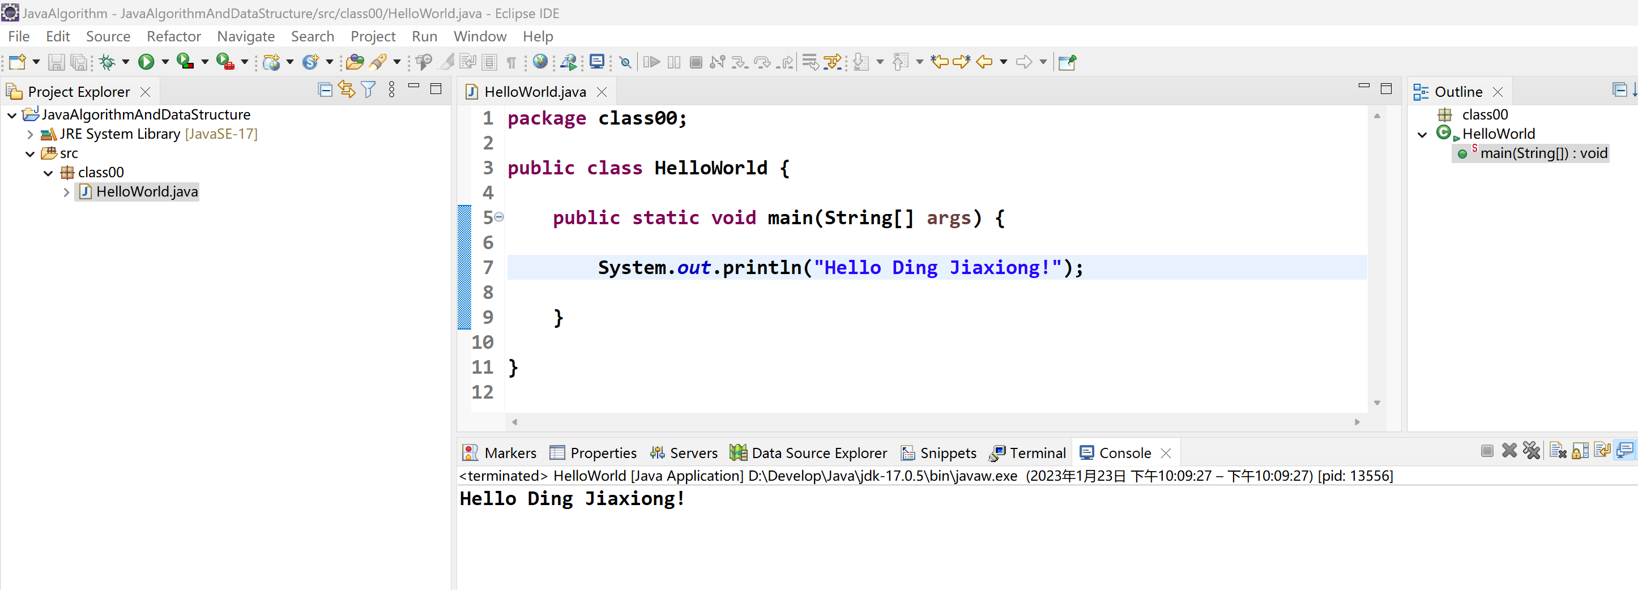Click the Resume debug icon

652,62
